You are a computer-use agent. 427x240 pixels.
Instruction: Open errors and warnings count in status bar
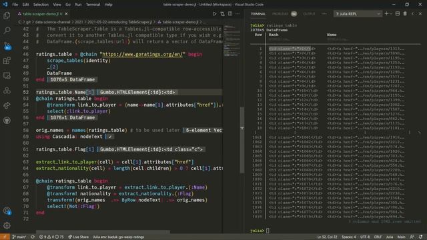[x=51, y=237]
